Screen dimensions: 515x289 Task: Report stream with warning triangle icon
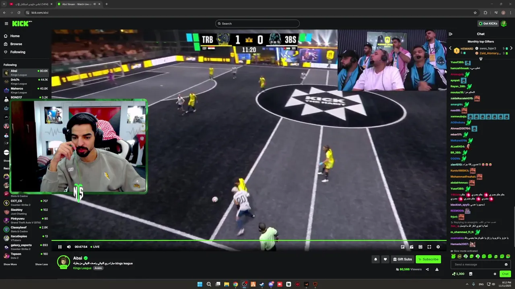[437, 269]
